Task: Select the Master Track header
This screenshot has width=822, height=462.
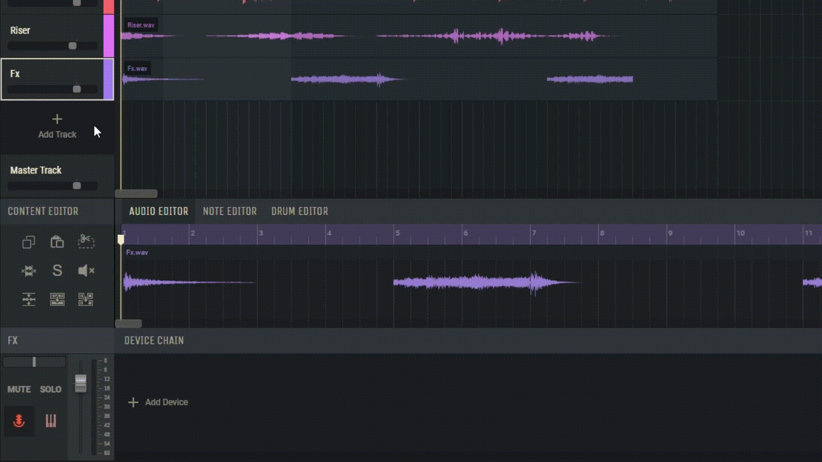Action: pos(57,176)
